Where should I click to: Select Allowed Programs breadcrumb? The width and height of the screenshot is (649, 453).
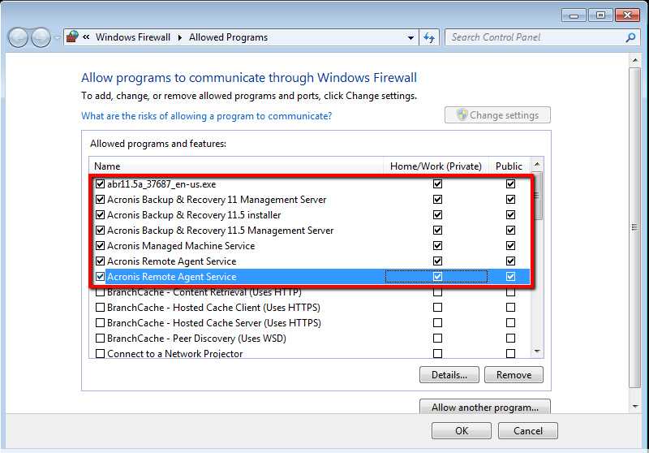229,37
